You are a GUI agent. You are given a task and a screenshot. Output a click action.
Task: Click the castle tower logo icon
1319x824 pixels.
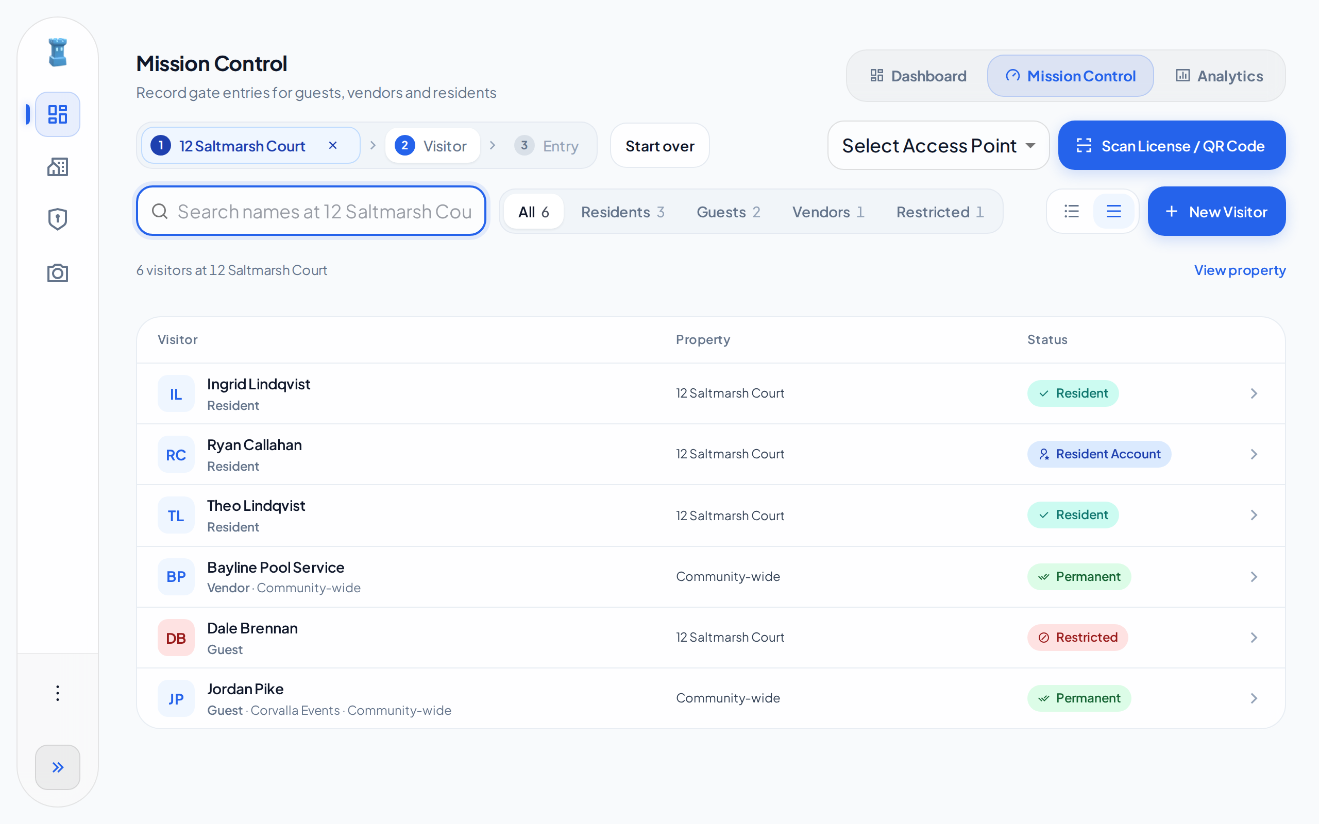(x=58, y=53)
